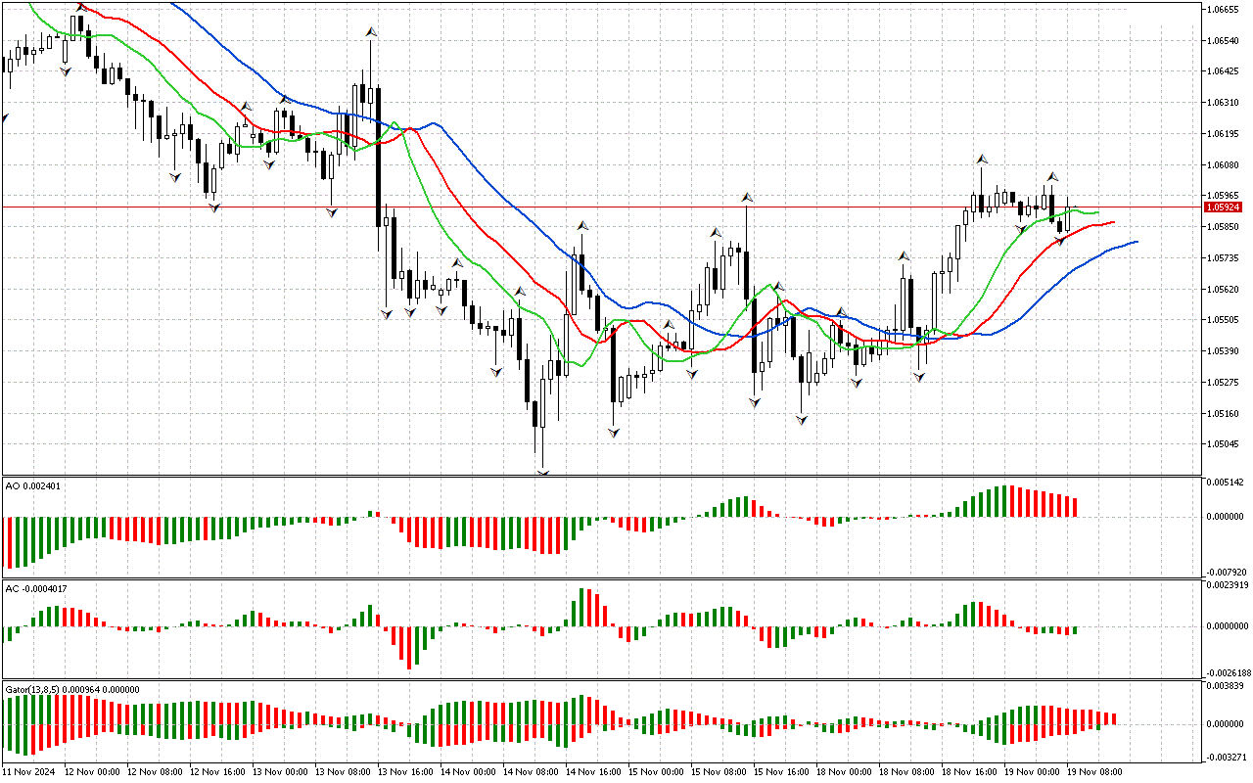Click price level 1.05735 on the axis
The height and width of the screenshot is (783, 1253).
point(1225,258)
